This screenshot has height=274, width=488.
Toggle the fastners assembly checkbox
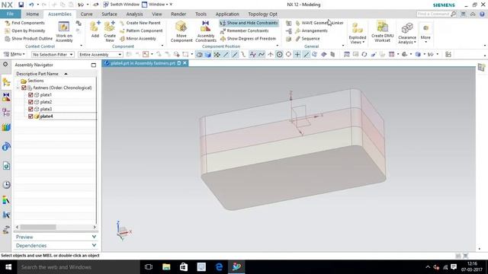[x=24, y=88]
